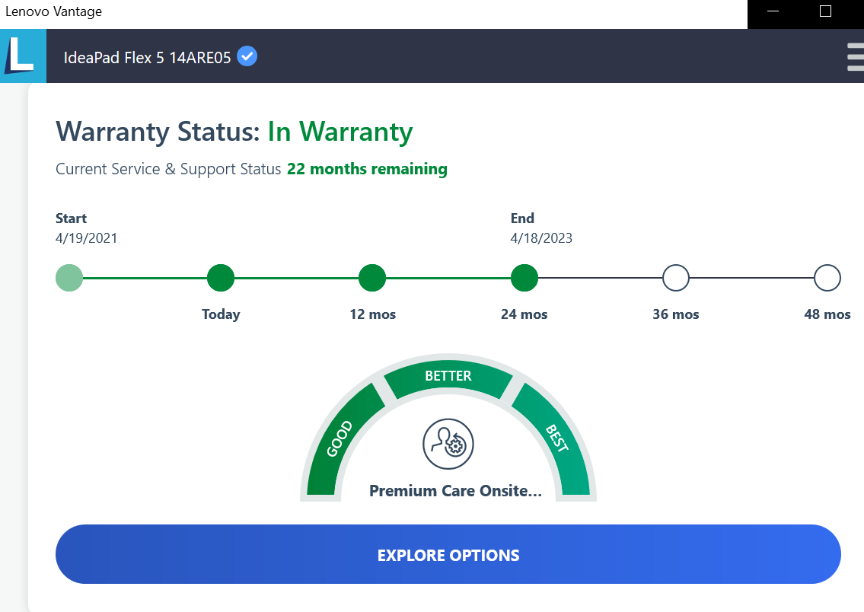Image resolution: width=864 pixels, height=612 pixels.
Task: Click the 36 mos timeline circle
Action: tap(675, 278)
